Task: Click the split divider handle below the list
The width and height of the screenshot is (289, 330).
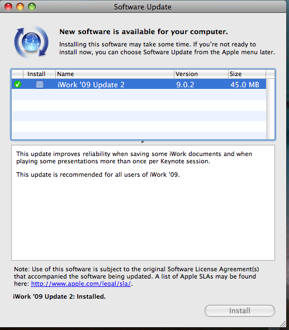Action: click(143, 142)
